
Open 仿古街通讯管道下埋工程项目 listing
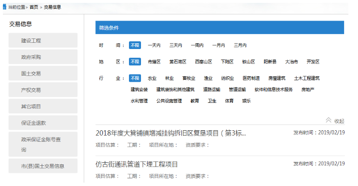137,164
